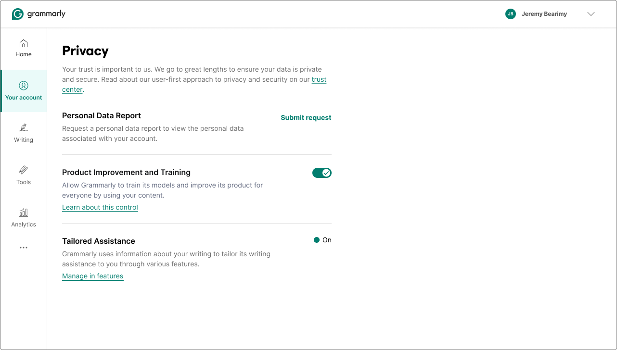Image resolution: width=617 pixels, height=350 pixels.
Task: Click the Privacy page heading area
Action: point(85,50)
